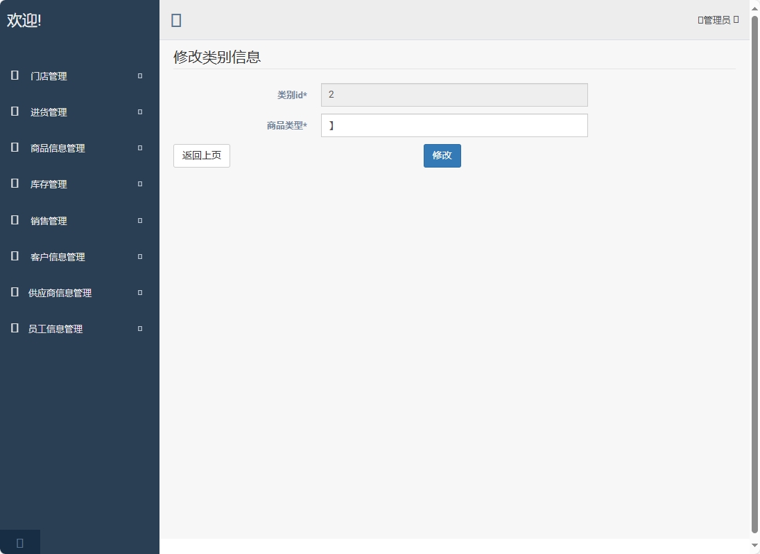The image size is (760, 554).
Task: Click the 修改 submit button
Action: (x=442, y=155)
